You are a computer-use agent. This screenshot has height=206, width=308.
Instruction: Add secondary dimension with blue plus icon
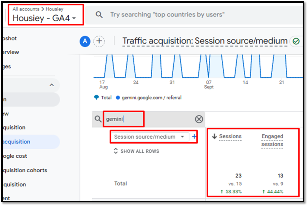(x=194, y=137)
